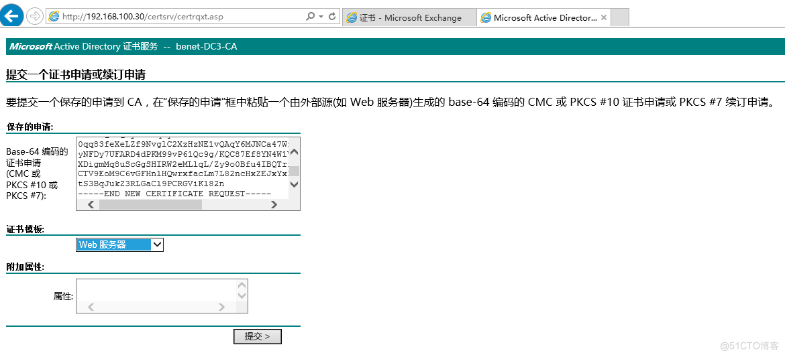Switch to the 证书 - Microsoft Exchange tab
785x357 pixels.
(409, 17)
